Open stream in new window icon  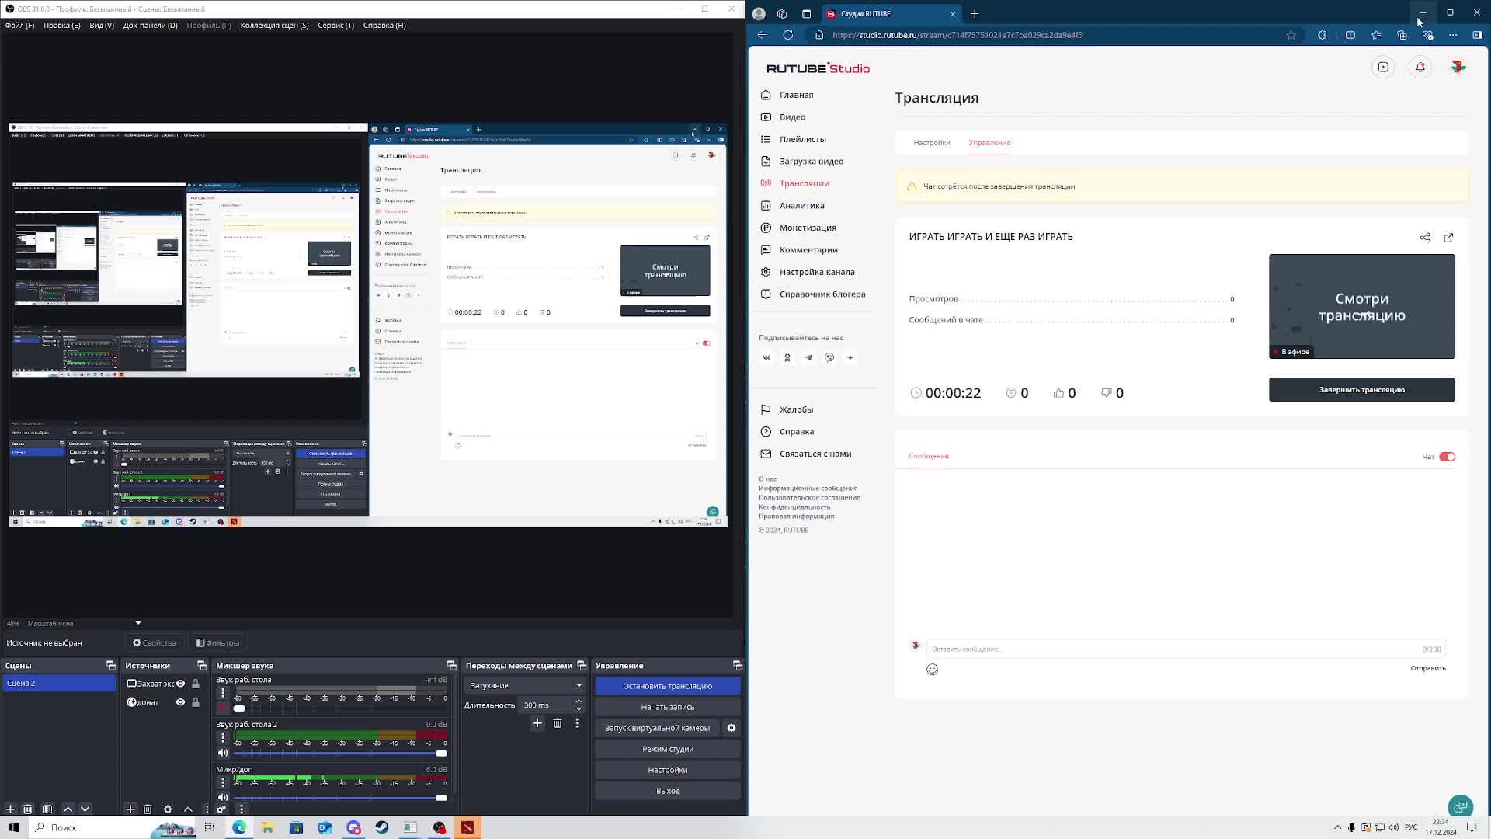point(1448,238)
